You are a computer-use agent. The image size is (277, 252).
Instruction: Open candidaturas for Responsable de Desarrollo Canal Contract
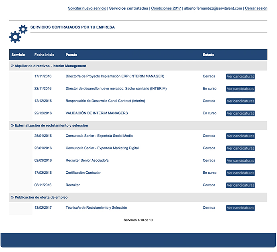coord(240,101)
